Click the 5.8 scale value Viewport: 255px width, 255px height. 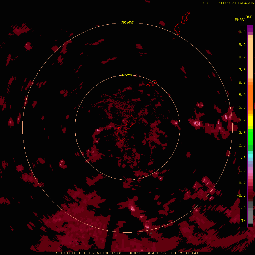(242, 95)
